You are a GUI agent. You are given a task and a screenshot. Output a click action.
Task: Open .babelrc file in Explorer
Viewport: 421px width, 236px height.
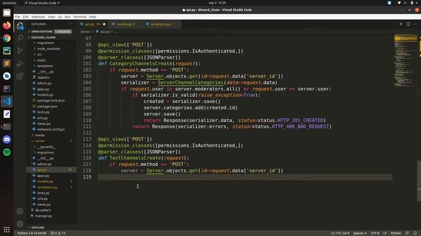(x=43, y=77)
